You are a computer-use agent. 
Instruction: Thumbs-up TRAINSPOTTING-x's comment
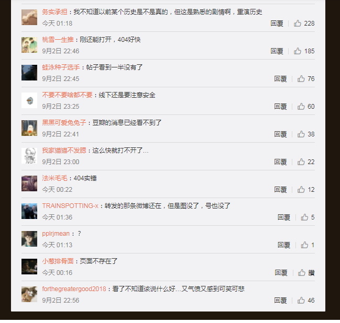point(308,217)
